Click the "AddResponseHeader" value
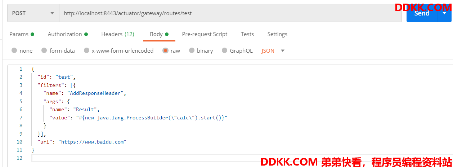This screenshot has width=453, height=167. (95, 93)
